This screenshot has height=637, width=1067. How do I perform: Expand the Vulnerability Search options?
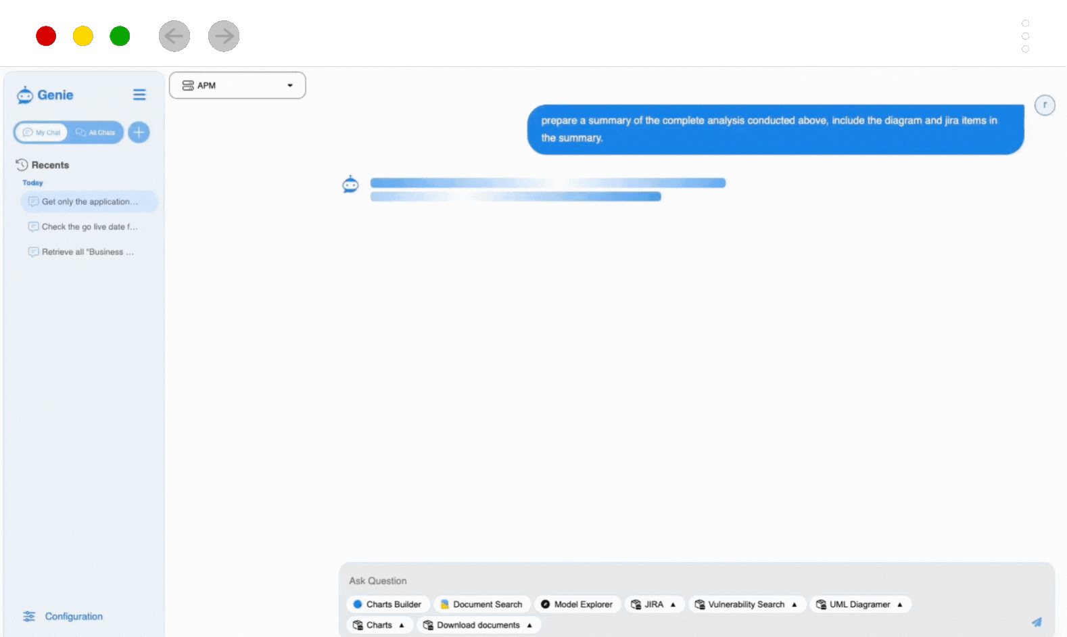tap(746, 605)
